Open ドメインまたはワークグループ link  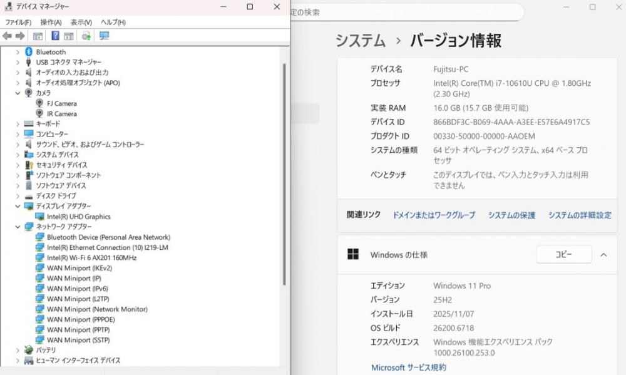(434, 215)
